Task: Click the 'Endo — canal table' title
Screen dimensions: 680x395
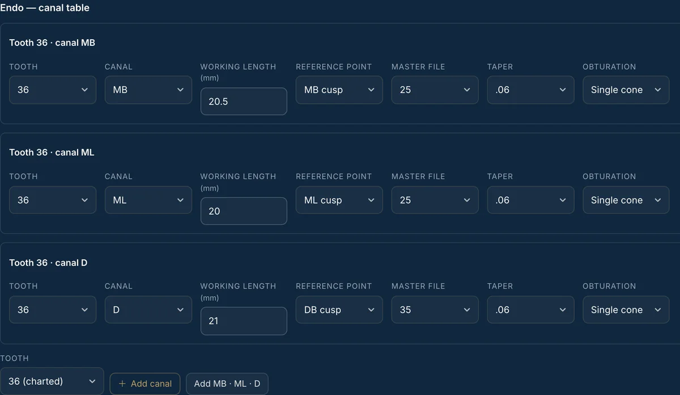Action: [45, 8]
